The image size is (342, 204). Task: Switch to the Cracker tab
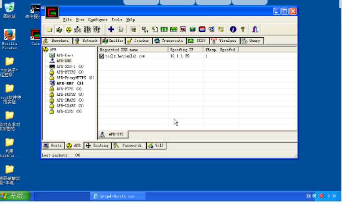[x=139, y=41]
